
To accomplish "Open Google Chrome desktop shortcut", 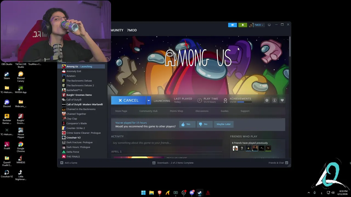I will point(21,147).
